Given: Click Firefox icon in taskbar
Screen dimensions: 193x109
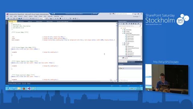Looking at the screenshot, I should 24,88.
